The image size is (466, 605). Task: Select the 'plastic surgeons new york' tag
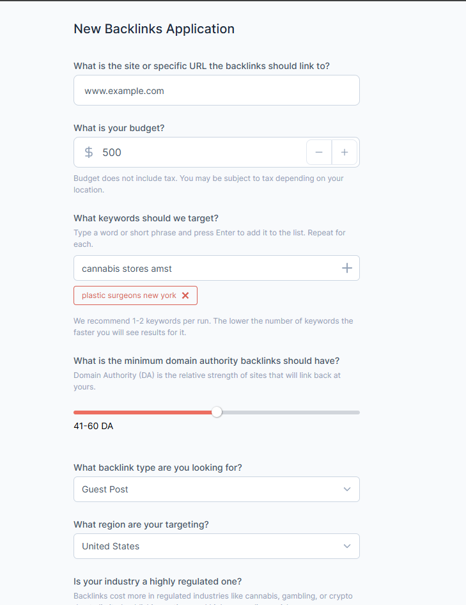tap(128, 295)
